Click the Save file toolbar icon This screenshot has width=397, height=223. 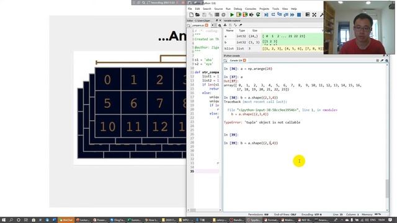coord(204,15)
